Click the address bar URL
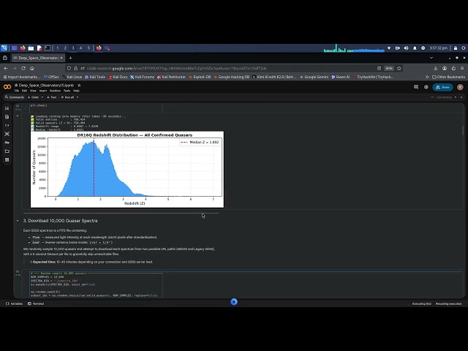Viewport: 468px width, 351px height. [x=177, y=68]
